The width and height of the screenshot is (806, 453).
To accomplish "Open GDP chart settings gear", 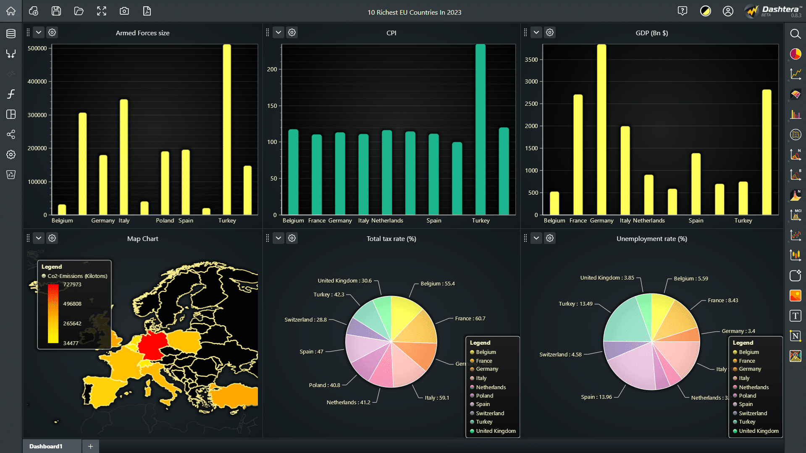I will 550,32.
